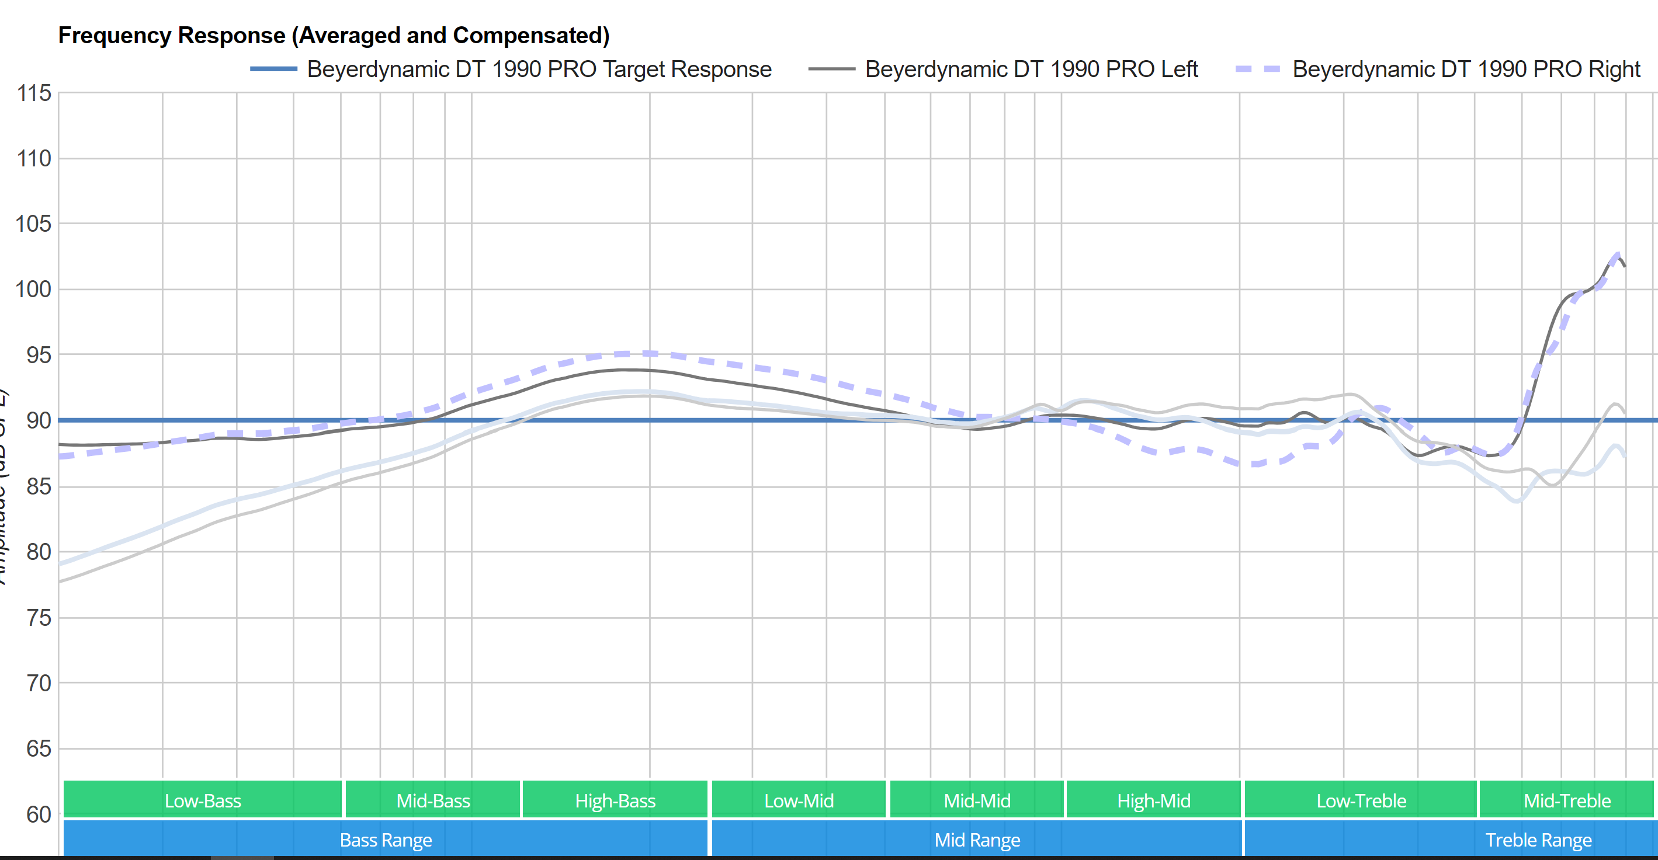The image size is (1658, 860).
Task: Click the 80 amplitude axis label
Action: tap(39, 552)
